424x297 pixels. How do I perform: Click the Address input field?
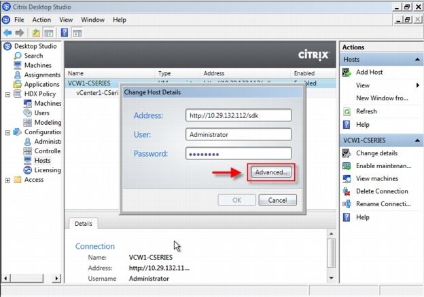point(238,115)
